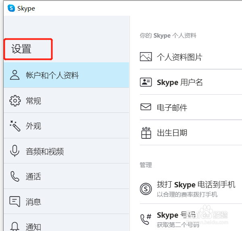Screen dimensions: 242x231
Task: Switch to the 常规 settings tab
Action: click(67, 100)
